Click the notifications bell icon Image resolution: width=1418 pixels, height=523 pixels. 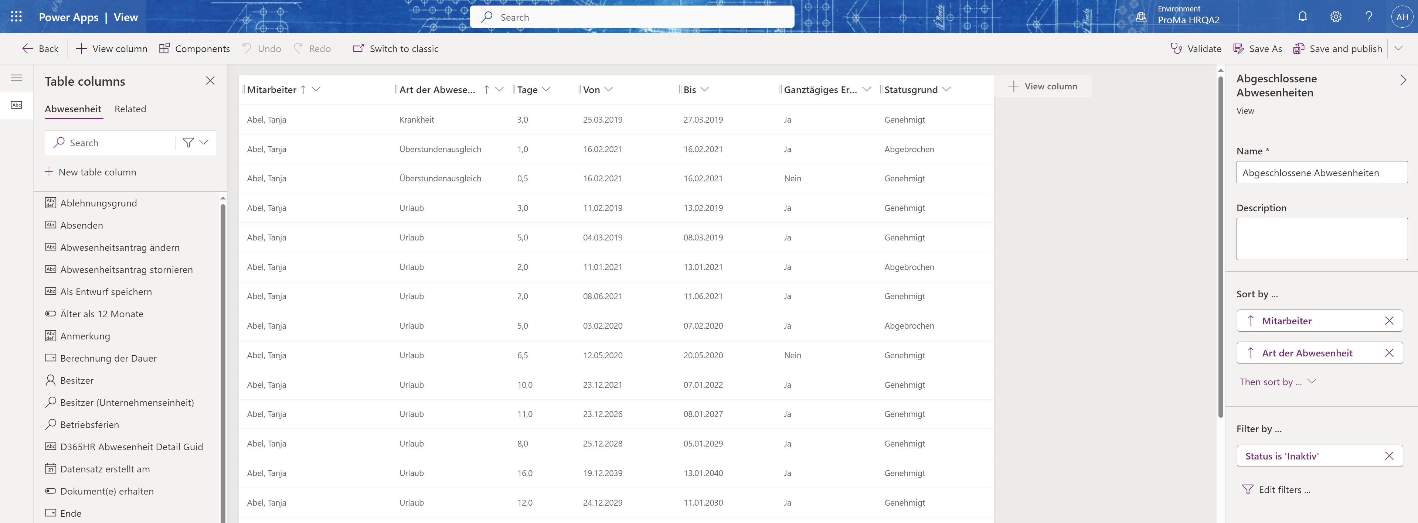[1302, 17]
